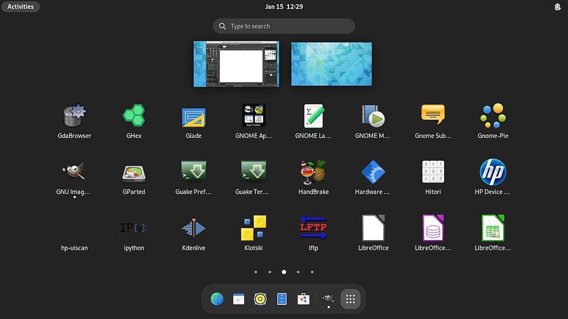Open Software store in dock
This screenshot has height=319, width=568.
(x=303, y=299)
